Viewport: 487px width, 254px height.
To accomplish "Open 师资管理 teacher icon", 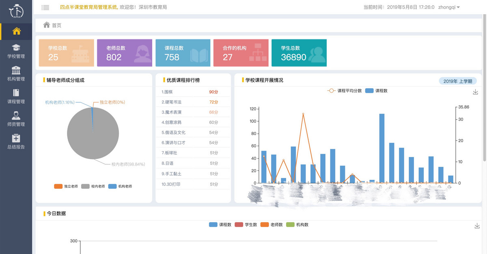I will [16, 115].
